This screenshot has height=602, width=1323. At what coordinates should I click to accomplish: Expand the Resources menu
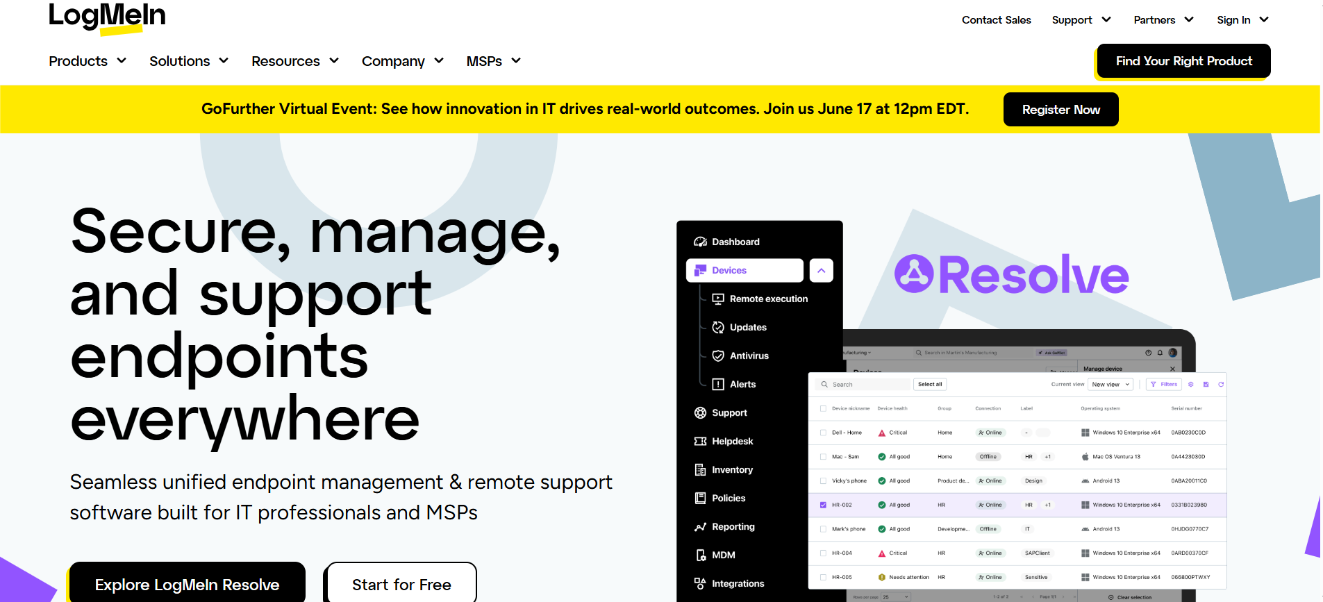click(295, 61)
